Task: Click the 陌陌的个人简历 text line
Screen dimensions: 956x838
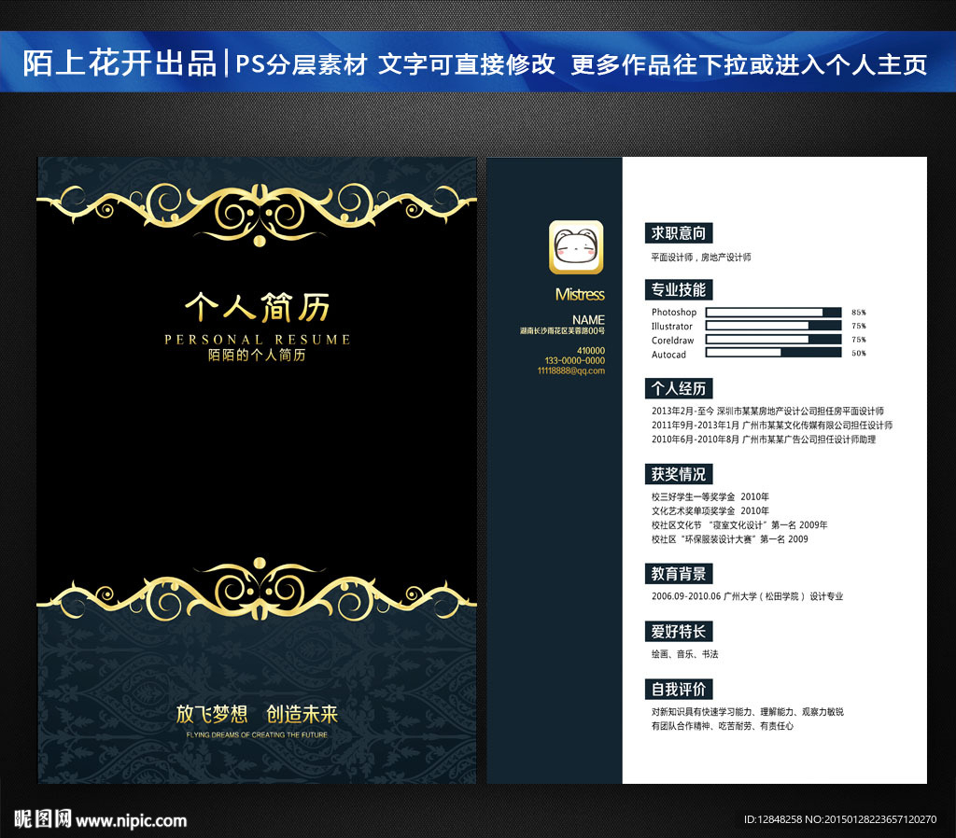Action: pos(257,355)
